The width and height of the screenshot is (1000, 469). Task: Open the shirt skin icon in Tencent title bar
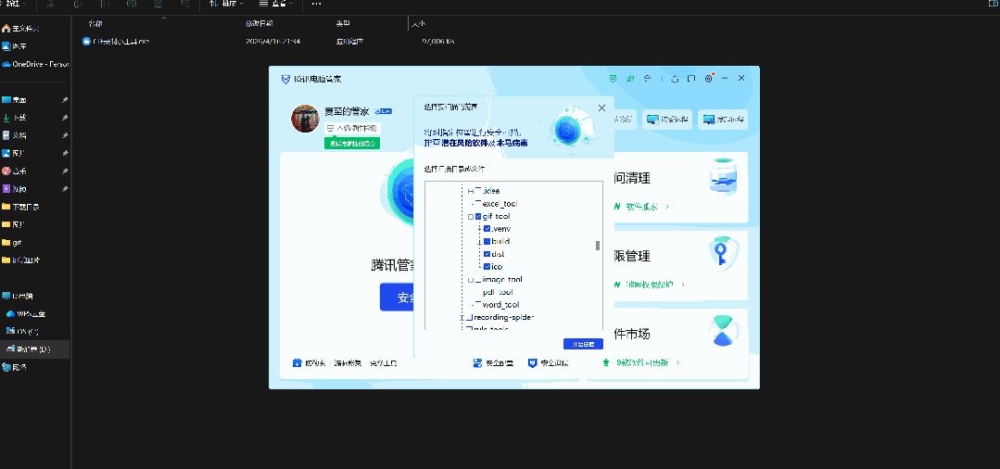pos(675,79)
